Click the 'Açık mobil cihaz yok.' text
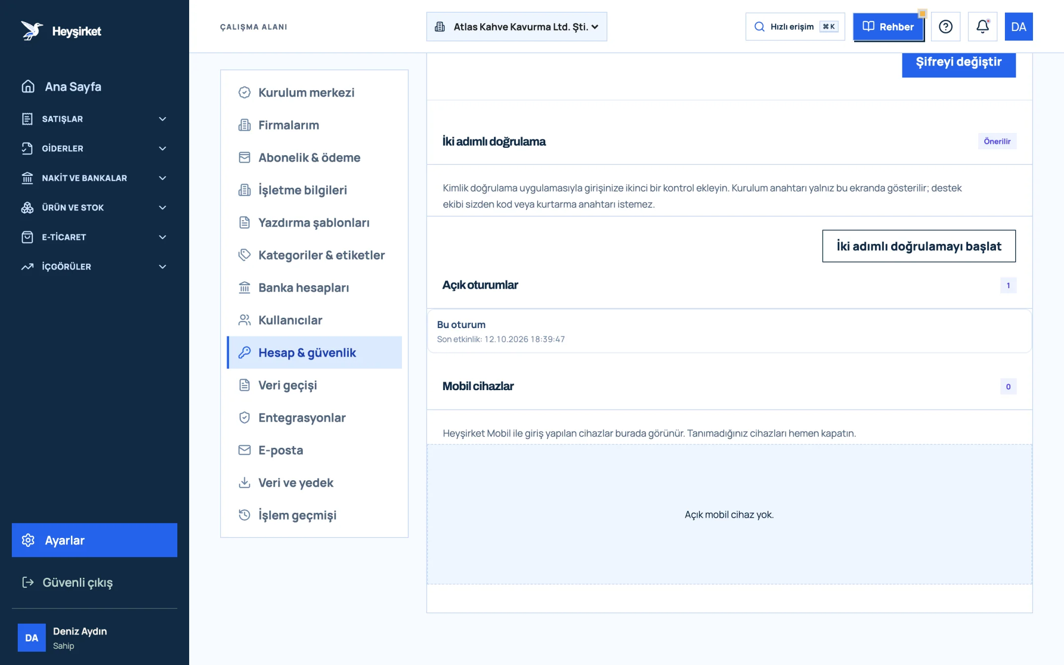This screenshot has height=665, width=1064. point(729,514)
